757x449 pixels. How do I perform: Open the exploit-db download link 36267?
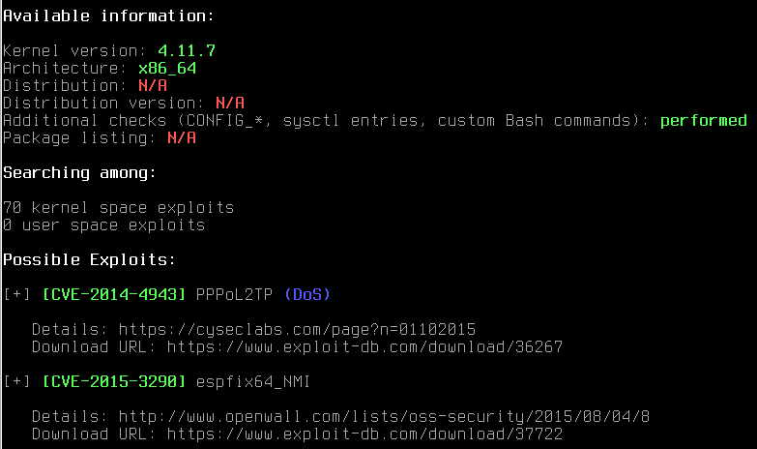[365, 347]
